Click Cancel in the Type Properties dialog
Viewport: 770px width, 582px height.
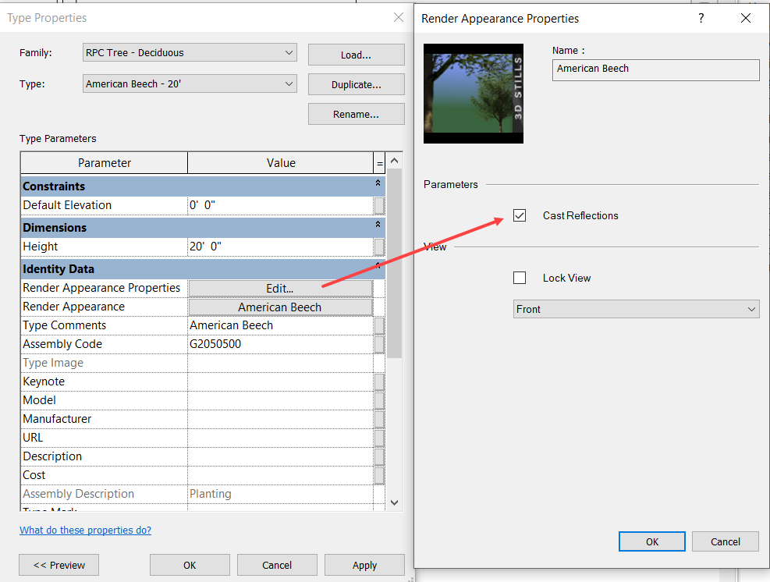pyautogui.click(x=277, y=566)
